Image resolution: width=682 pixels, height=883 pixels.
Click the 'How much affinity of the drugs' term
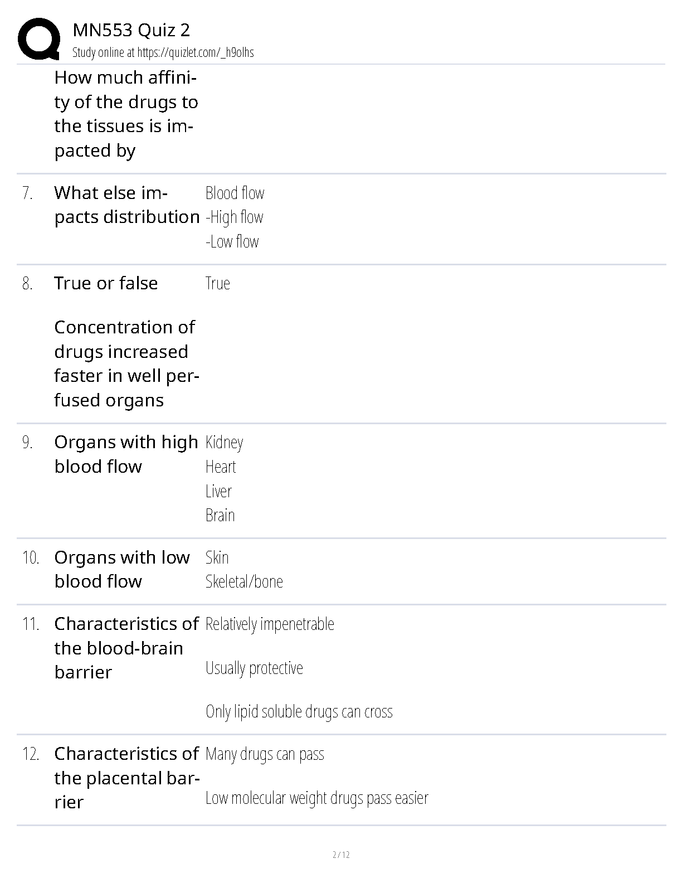126,114
